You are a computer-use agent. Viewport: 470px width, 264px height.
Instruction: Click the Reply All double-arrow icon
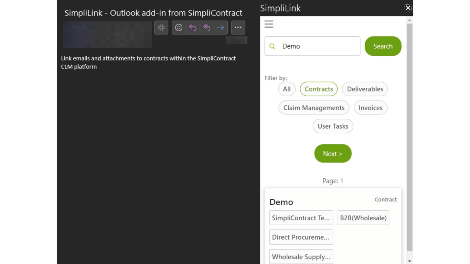pyautogui.click(x=207, y=28)
